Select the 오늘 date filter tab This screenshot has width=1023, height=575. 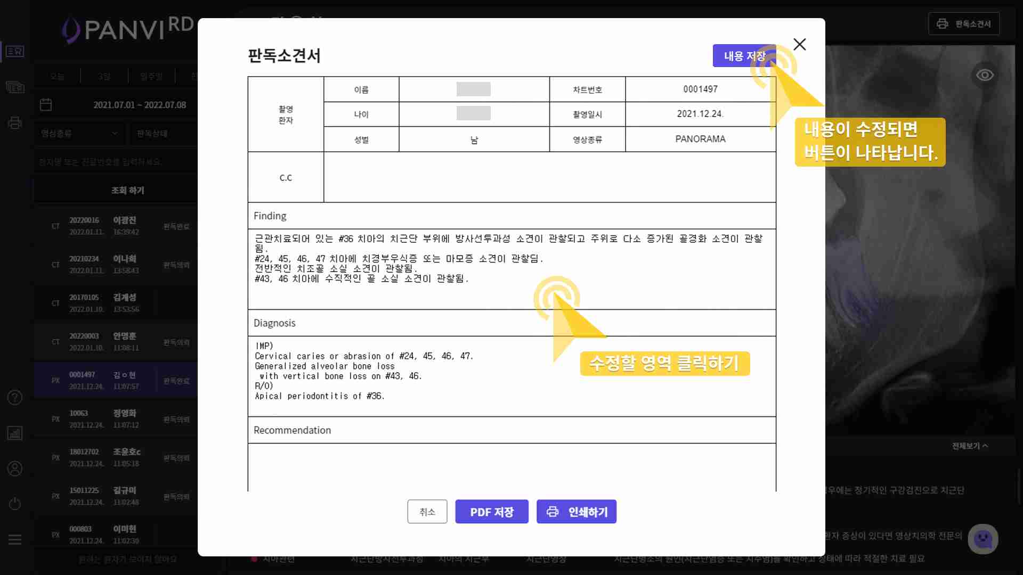pyautogui.click(x=57, y=76)
